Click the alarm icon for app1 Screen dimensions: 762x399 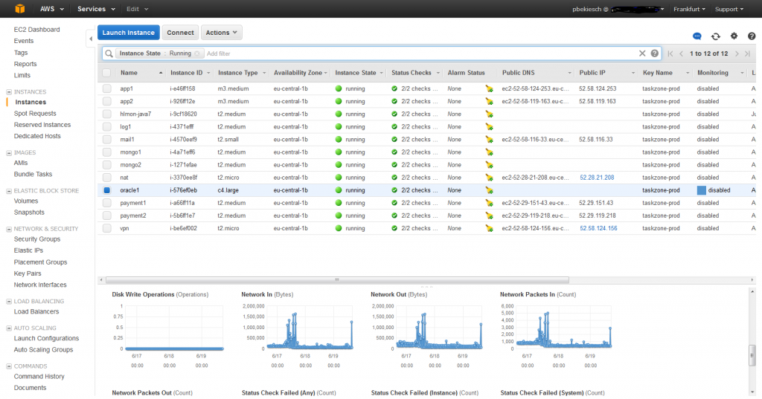pyautogui.click(x=489, y=88)
